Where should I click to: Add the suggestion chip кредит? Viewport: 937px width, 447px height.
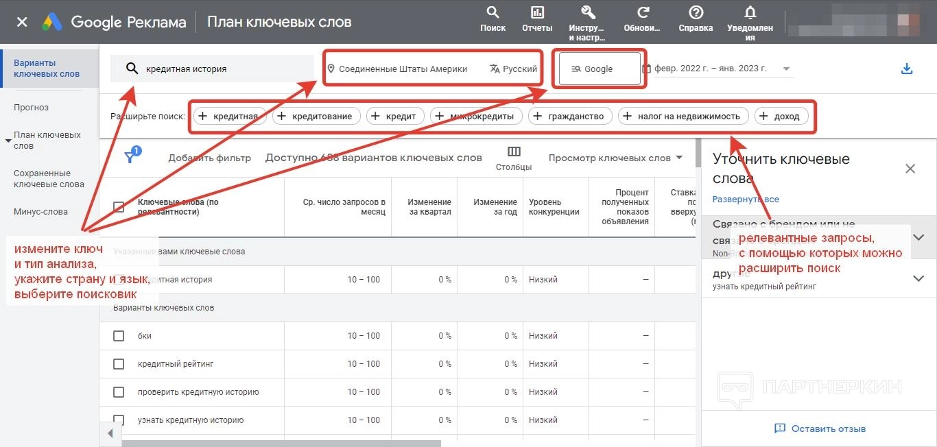click(x=395, y=116)
